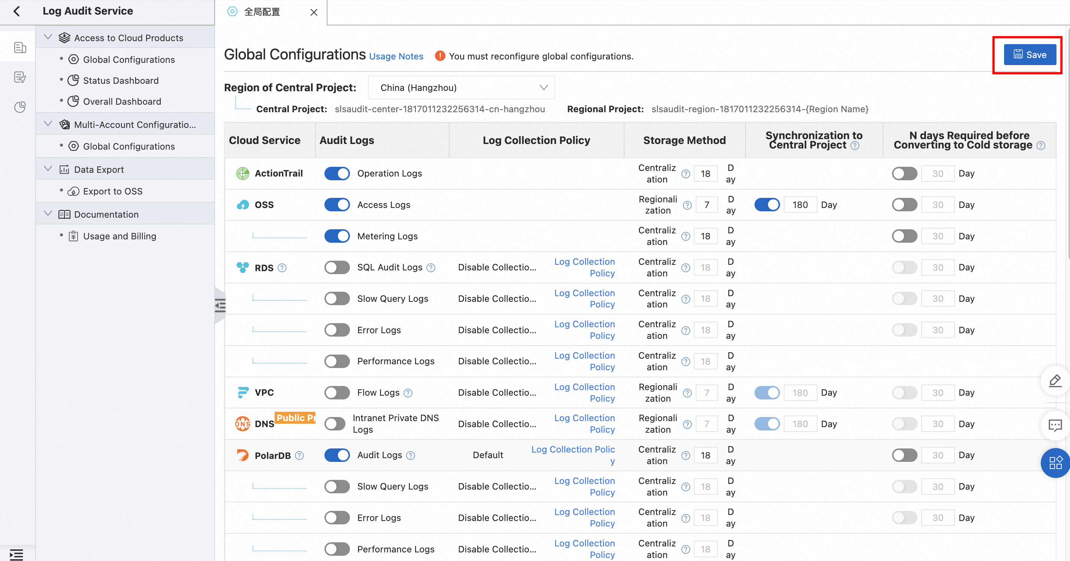Toggle OSS Metering Logs switch
The image size is (1070, 561).
click(x=337, y=236)
